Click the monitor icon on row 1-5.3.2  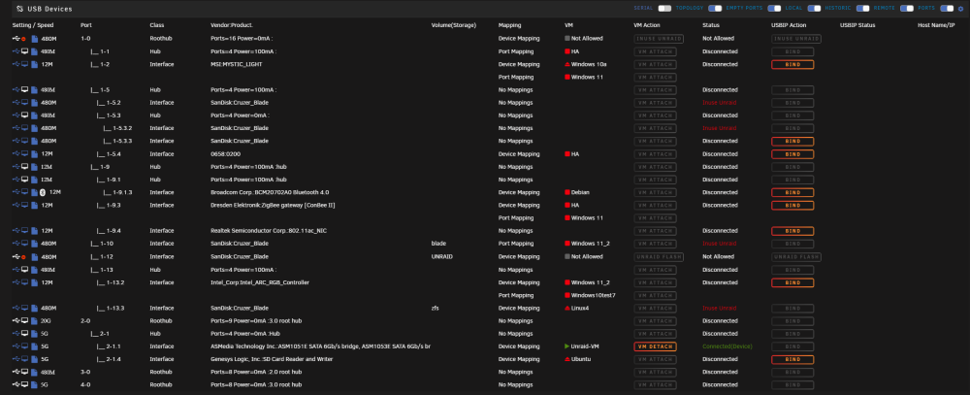(x=25, y=128)
